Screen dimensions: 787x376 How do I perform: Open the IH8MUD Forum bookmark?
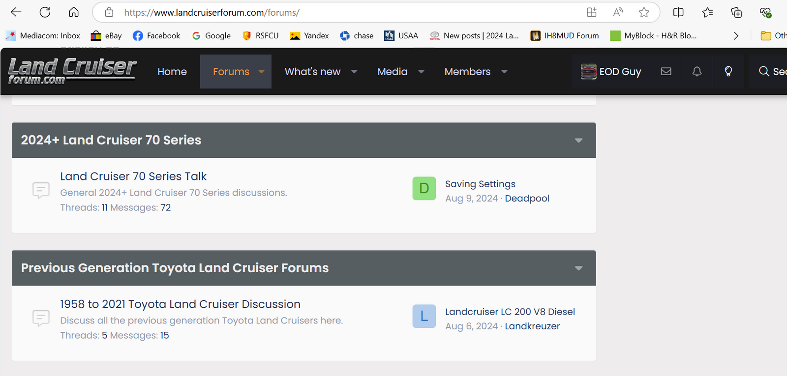pos(565,35)
